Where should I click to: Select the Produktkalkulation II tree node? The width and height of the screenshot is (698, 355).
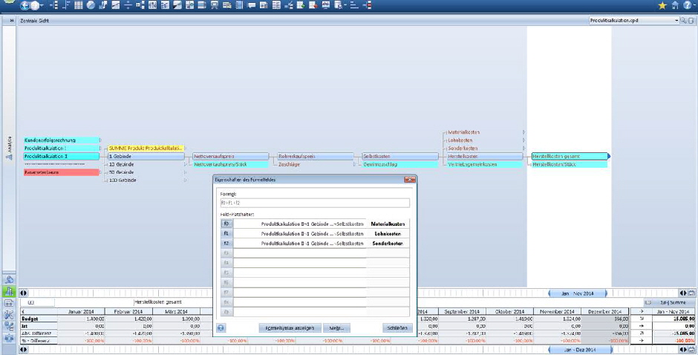pyautogui.click(x=62, y=157)
